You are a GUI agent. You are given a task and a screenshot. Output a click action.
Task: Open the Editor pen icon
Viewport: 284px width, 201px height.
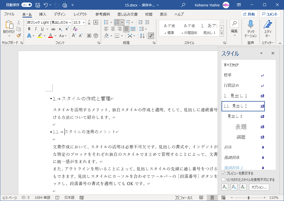[268, 24]
